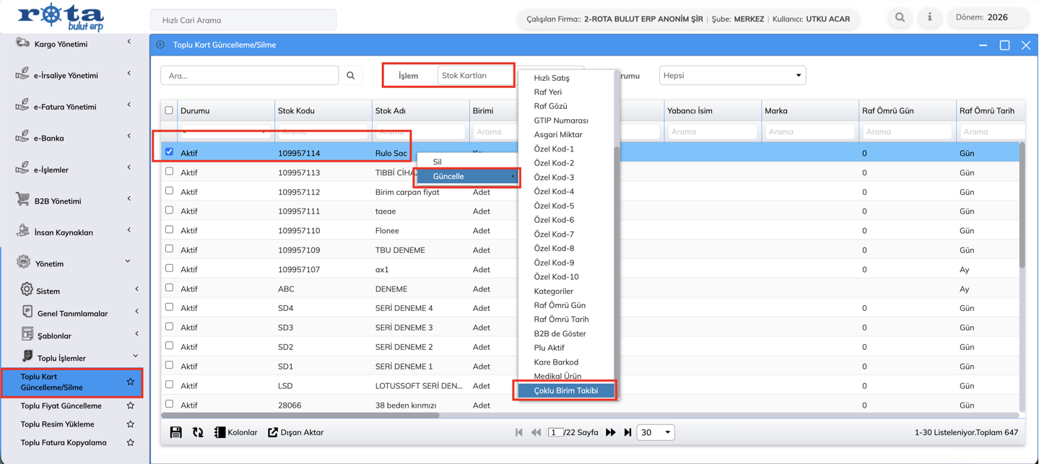The image size is (1039, 464).
Task: Focus the Hızlı Cari Arama field
Action: point(243,20)
